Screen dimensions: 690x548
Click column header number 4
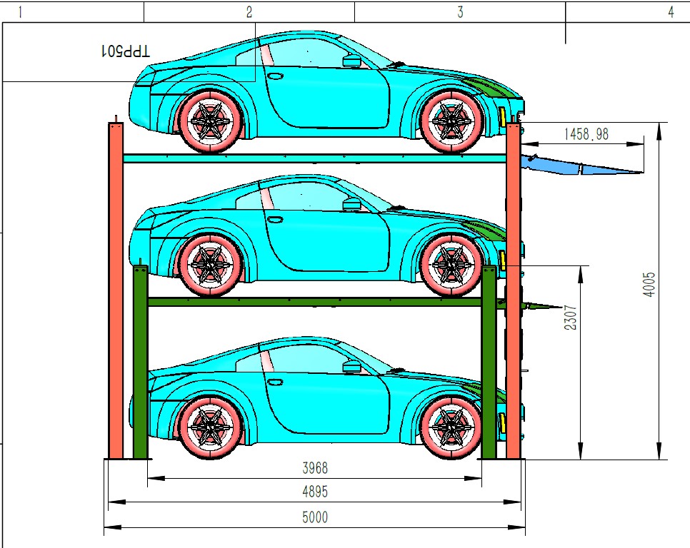671,12
